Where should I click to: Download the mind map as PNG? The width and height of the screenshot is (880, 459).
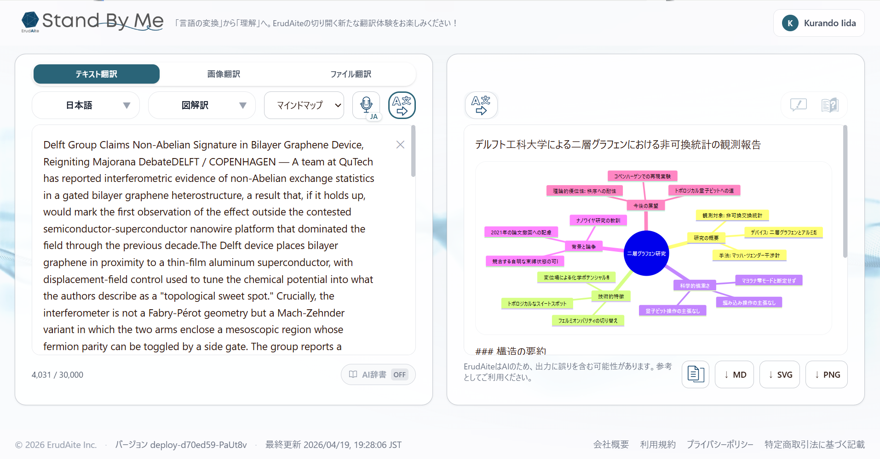pos(826,374)
